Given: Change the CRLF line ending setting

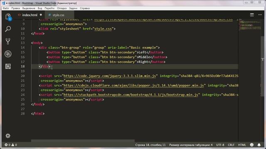Looking at the screenshot, I should click(231, 145).
